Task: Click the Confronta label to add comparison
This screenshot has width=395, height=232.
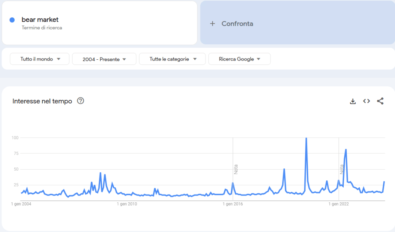Action: pos(237,24)
